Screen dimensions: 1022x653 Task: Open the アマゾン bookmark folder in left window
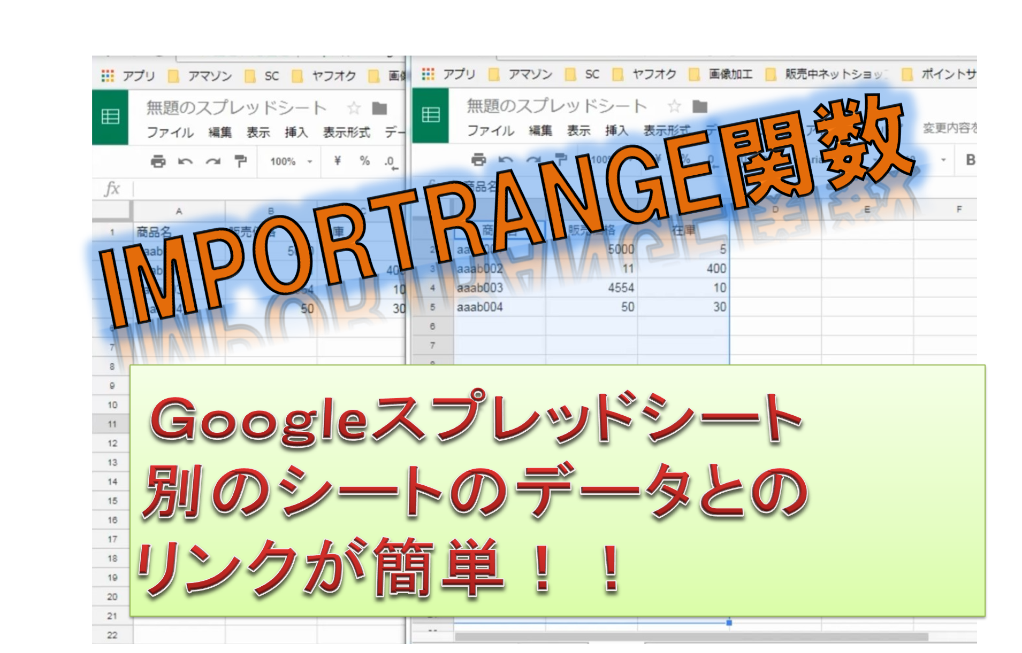click(x=200, y=76)
